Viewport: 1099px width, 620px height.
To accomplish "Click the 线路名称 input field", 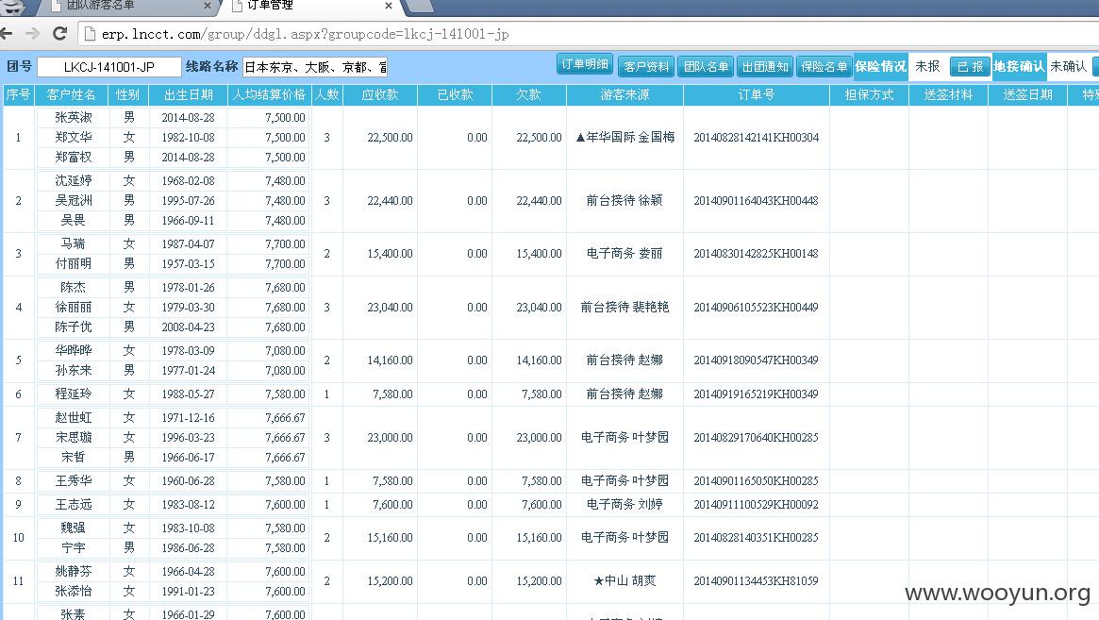I will (x=315, y=67).
